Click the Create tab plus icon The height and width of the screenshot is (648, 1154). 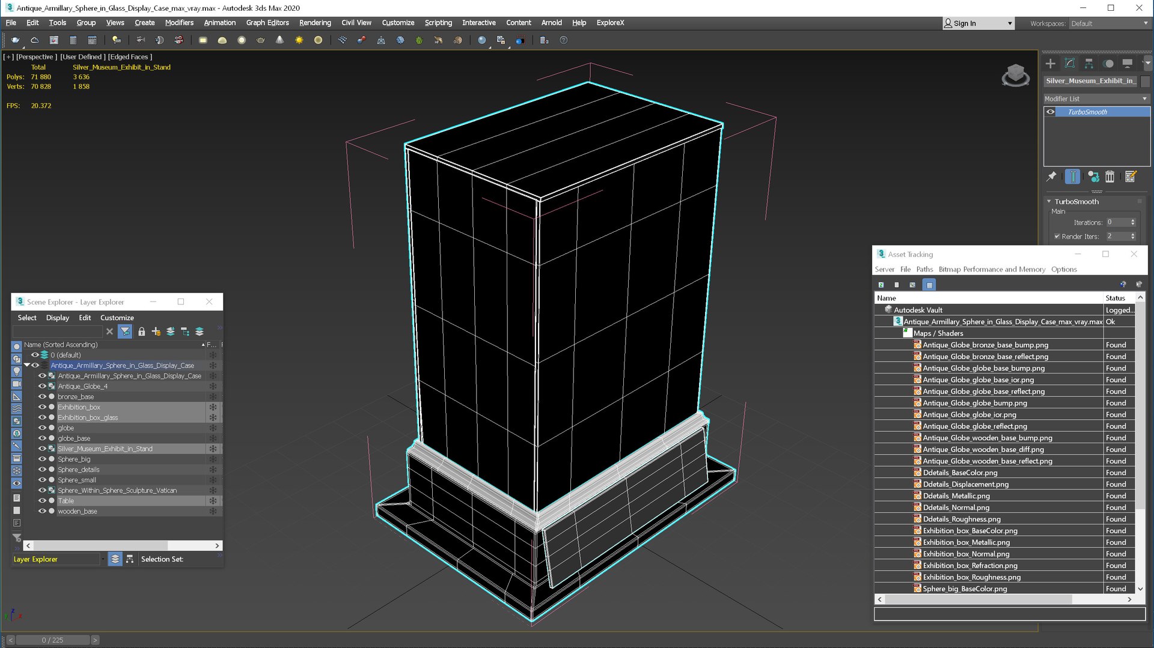click(1050, 64)
